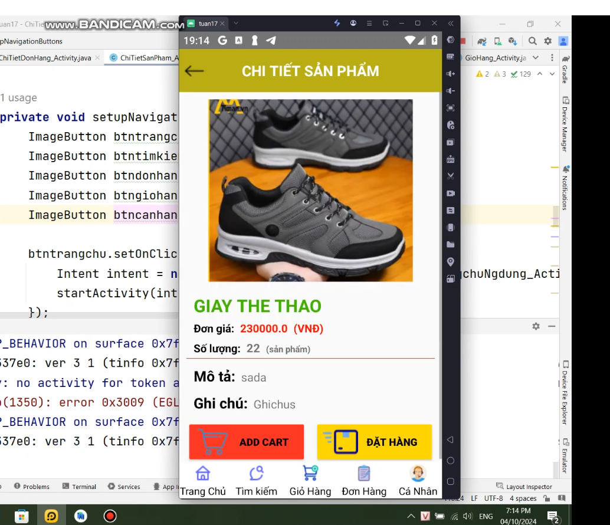Change UTF-8 file encoding
The image size is (610, 525).
[x=493, y=498]
